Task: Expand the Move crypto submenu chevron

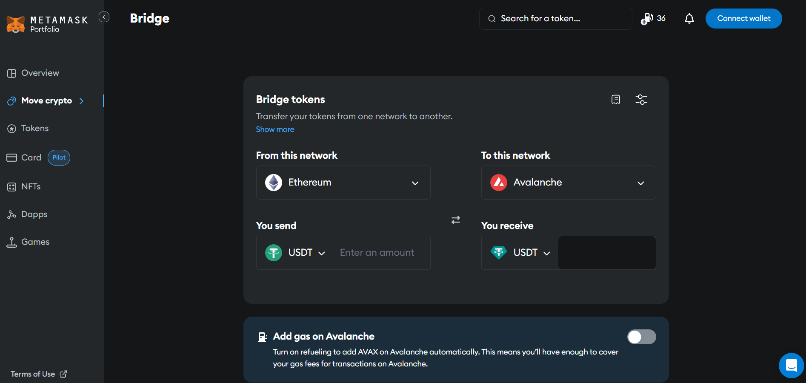Action: coord(81,101)
